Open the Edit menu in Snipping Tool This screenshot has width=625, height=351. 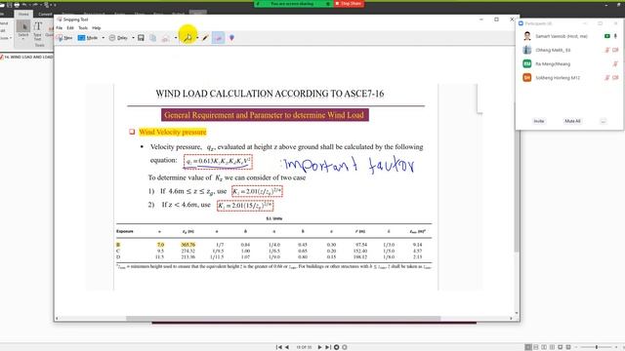(x=70, y=28)
